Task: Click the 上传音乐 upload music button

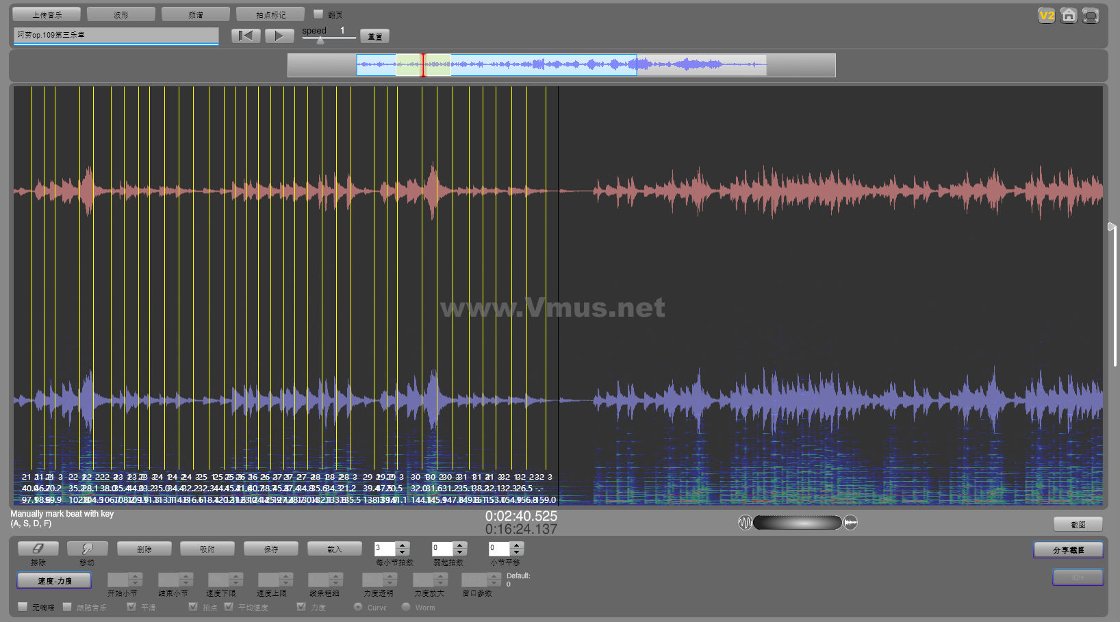Action: click(x=47, y=14)
